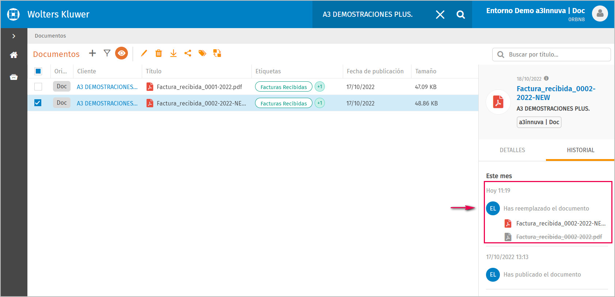Toggle the select-all checkbox in table header

[x=38, y=71]
